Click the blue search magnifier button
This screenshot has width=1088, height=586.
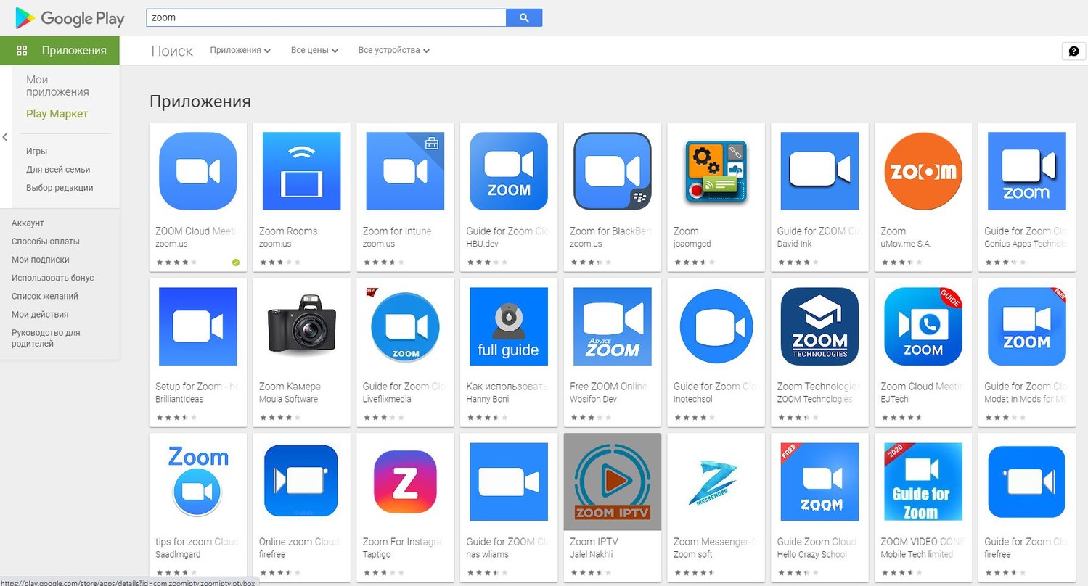[x=524, y=17]
